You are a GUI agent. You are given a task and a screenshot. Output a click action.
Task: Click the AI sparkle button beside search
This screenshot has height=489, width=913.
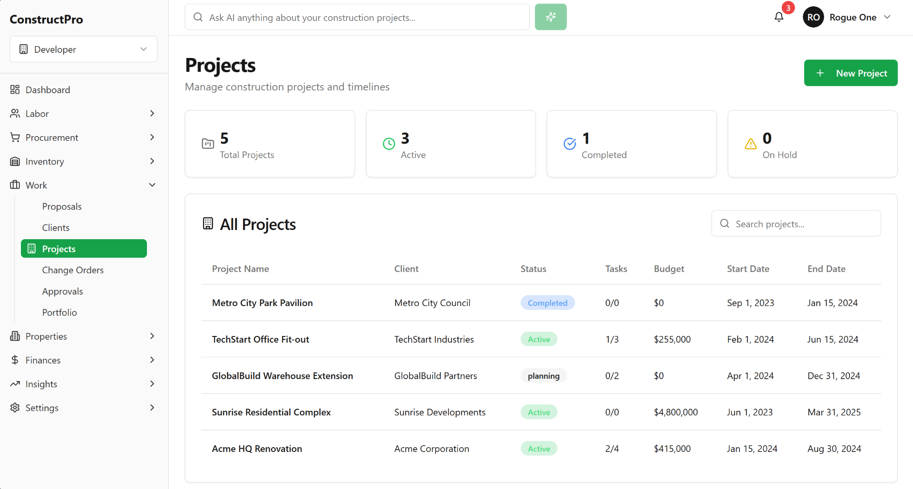coord(550,17)
